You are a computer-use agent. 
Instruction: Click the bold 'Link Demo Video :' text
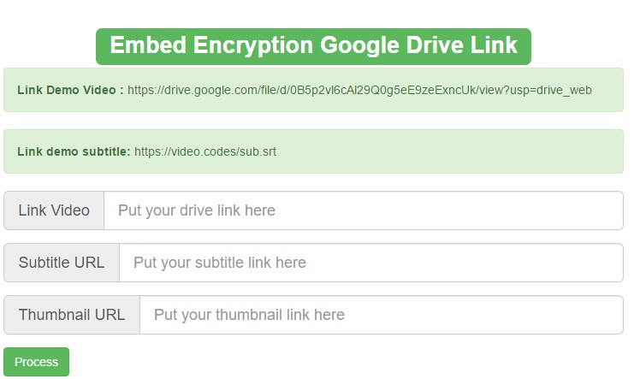click(70, 90)
